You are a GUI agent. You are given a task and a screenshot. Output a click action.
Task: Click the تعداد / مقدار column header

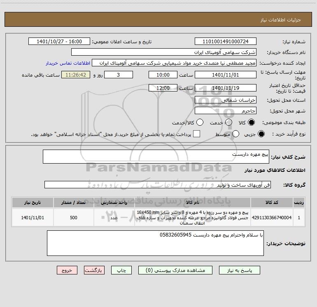[x=74, y=203]
